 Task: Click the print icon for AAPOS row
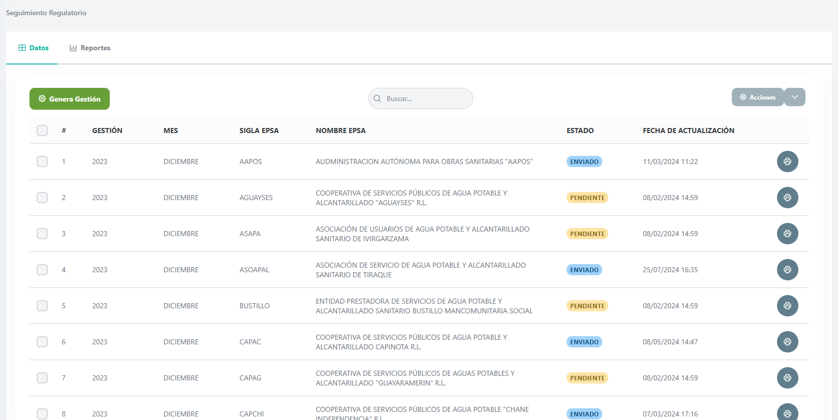pyautogui.click(x=787, y=161)
